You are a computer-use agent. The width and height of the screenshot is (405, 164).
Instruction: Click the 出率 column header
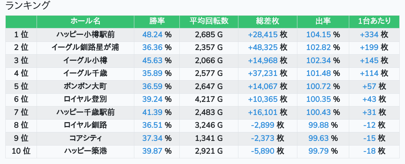323,21
